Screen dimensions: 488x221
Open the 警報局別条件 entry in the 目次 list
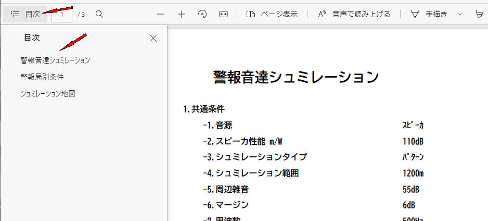tap(42, 77)
